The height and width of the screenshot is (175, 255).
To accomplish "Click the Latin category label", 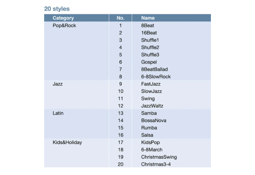I will pyautogui.click(x=58, y=113).
